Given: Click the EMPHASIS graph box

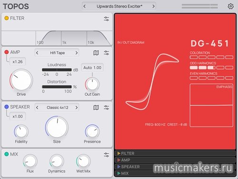Looking at the screenshot, I should coord(211,105).
